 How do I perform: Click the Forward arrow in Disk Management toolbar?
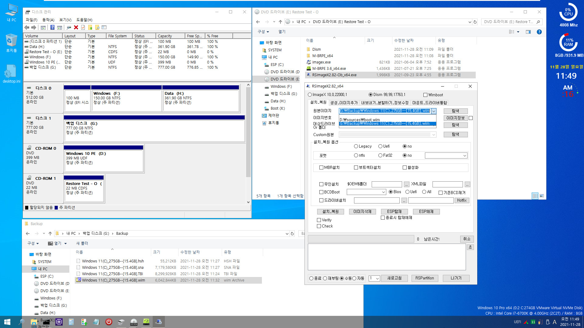tap(34, 28)
